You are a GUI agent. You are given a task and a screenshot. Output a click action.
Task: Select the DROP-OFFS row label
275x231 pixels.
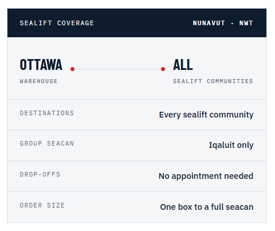click(x=40, y=174)
